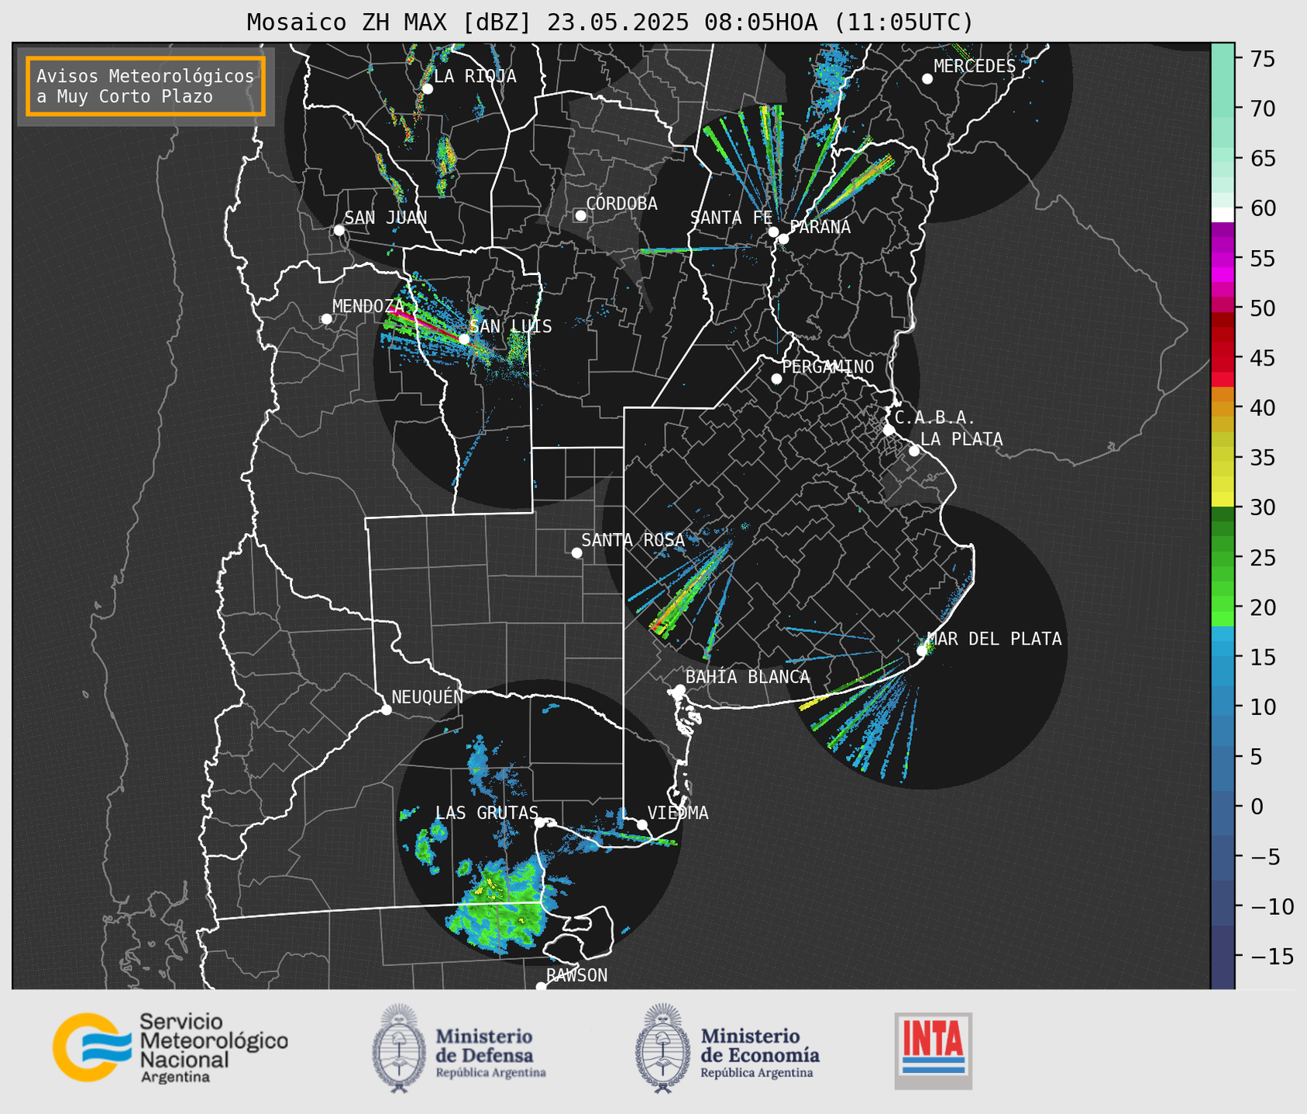The height and width of the screenshot is (1114, 1307).
Task: Click the VIEDMA city marker dot
Action: point(641,824)
